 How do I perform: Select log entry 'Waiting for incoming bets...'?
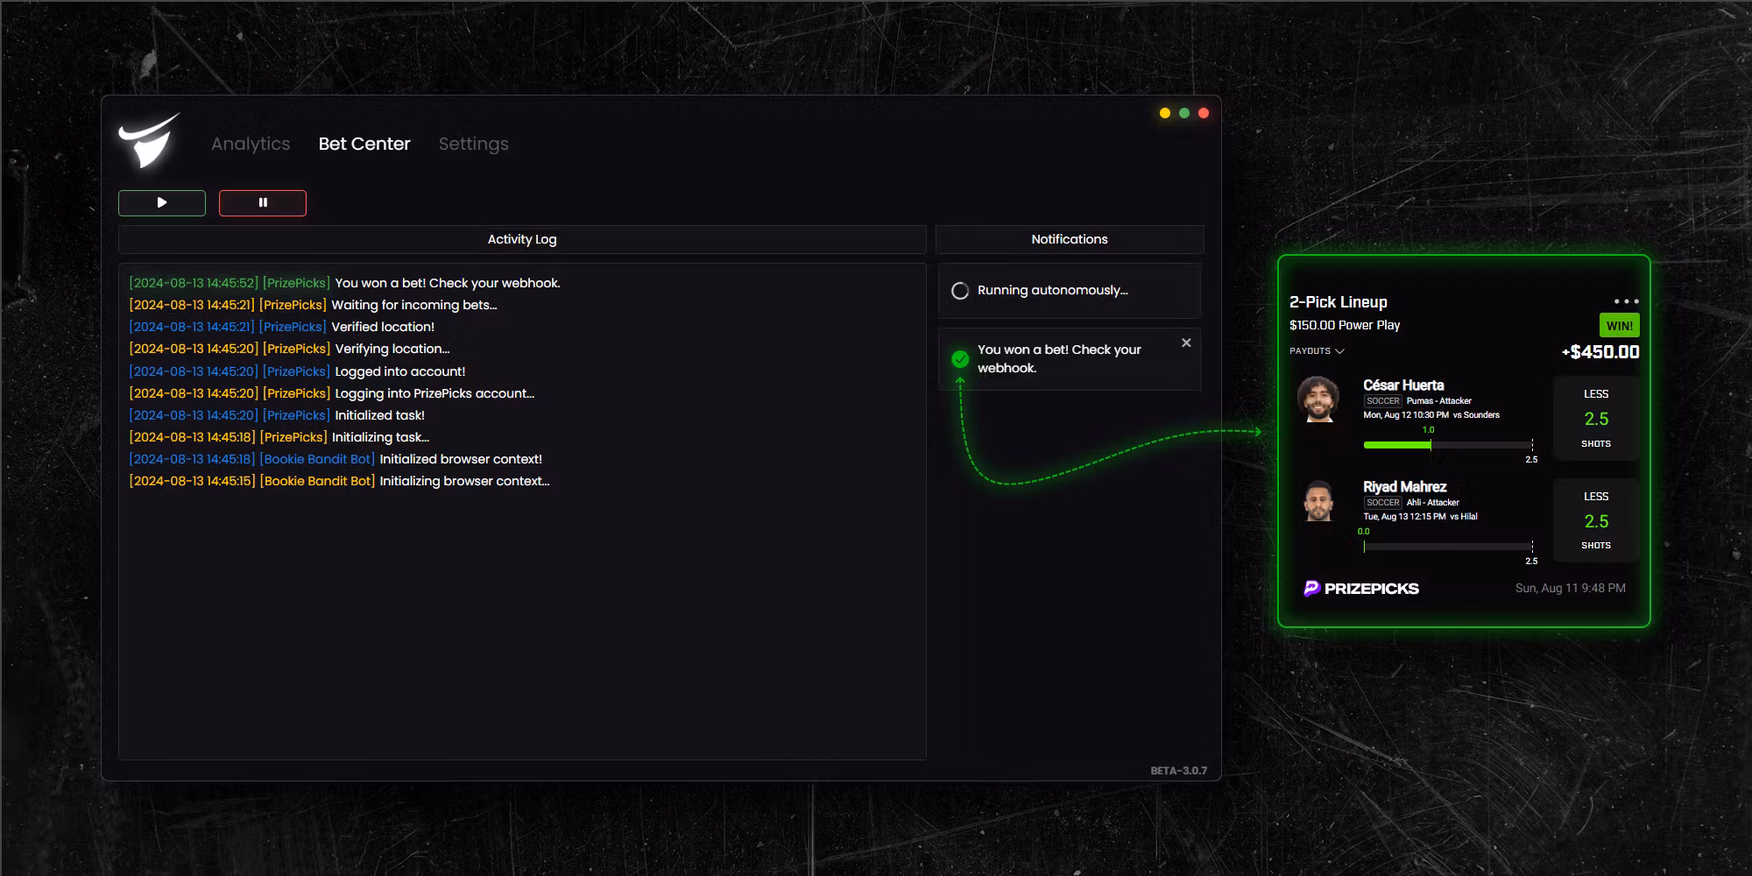pyautogui.click(x=313, y=305)
